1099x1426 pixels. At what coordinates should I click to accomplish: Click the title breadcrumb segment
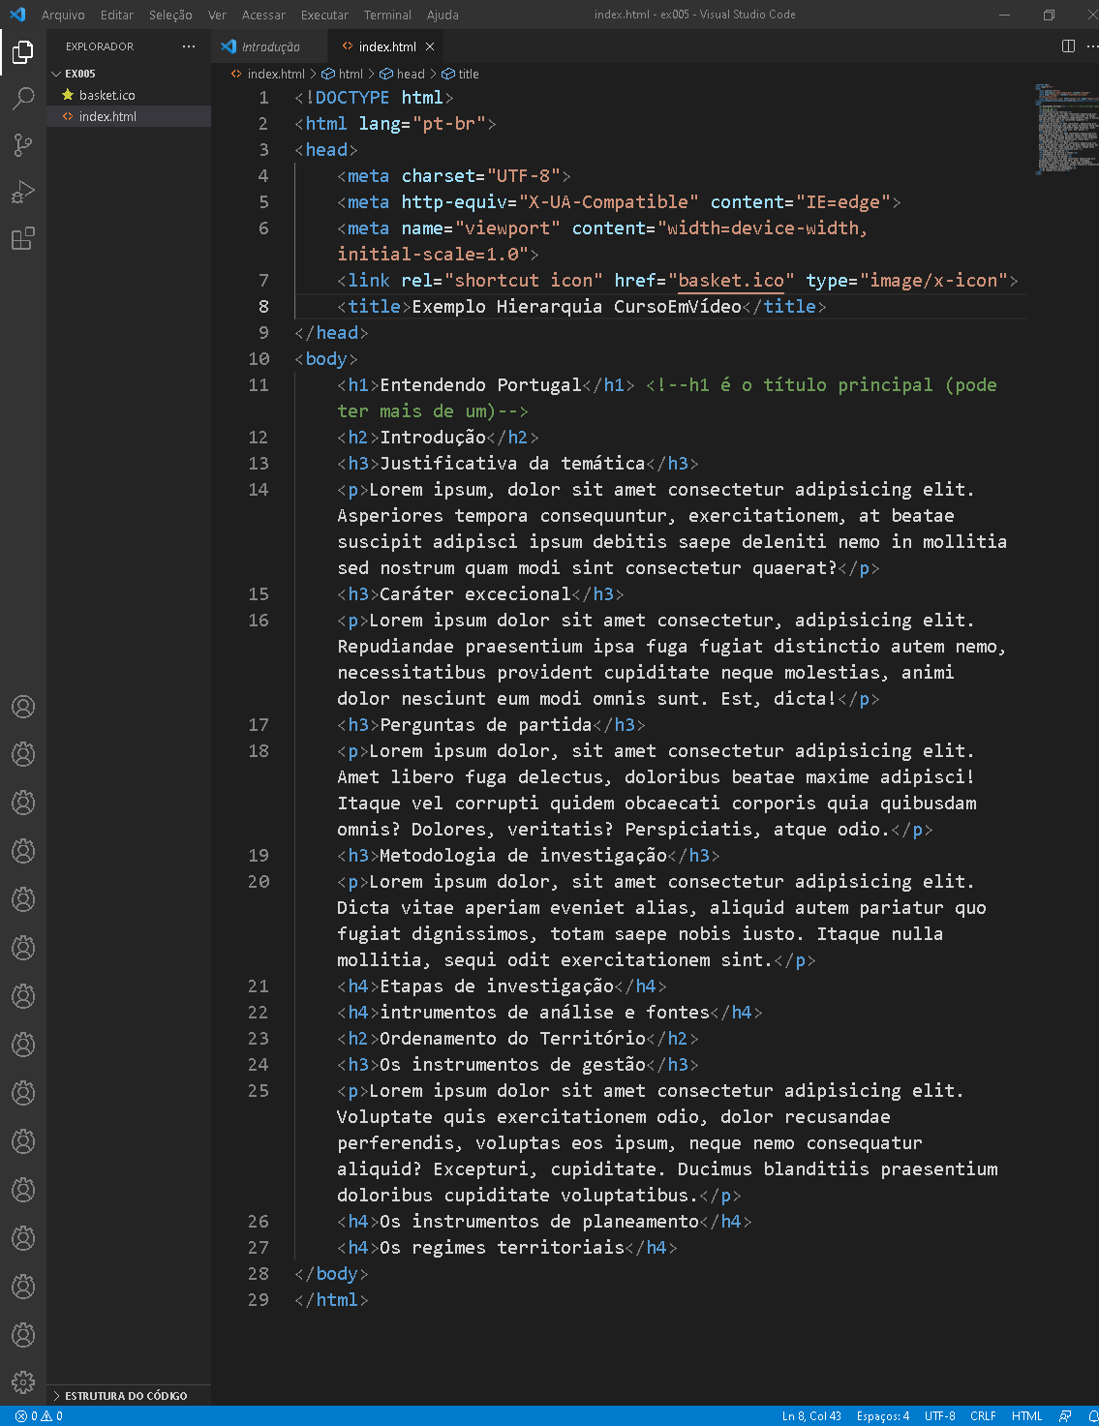(469, 74)
